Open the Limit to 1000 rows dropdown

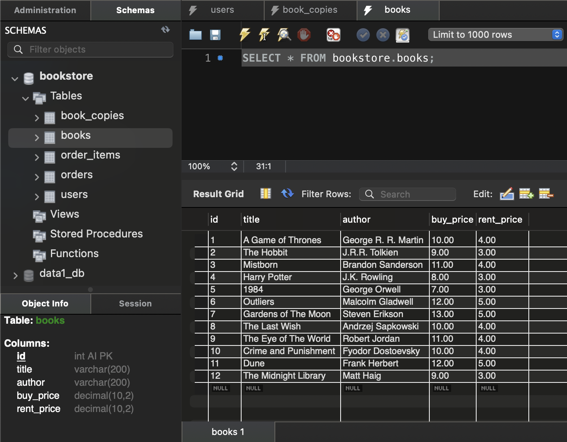(x=557, y=35)
